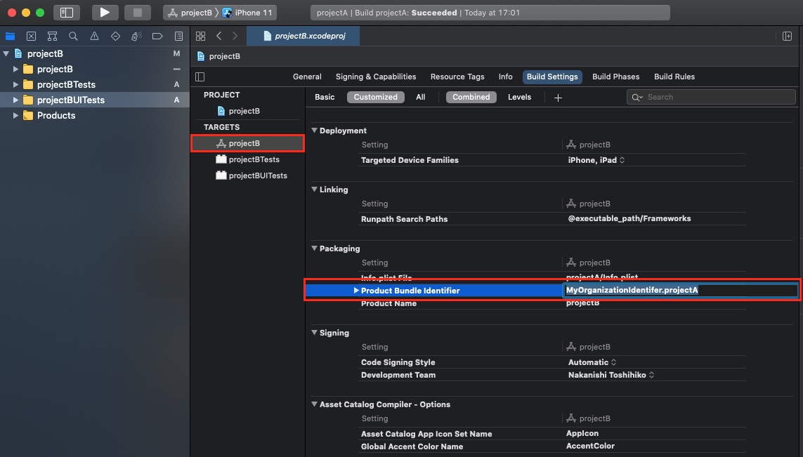Open Code Signing Style Automatic popup
Viewport: 803px width, 457px height.
coord(592,362)
